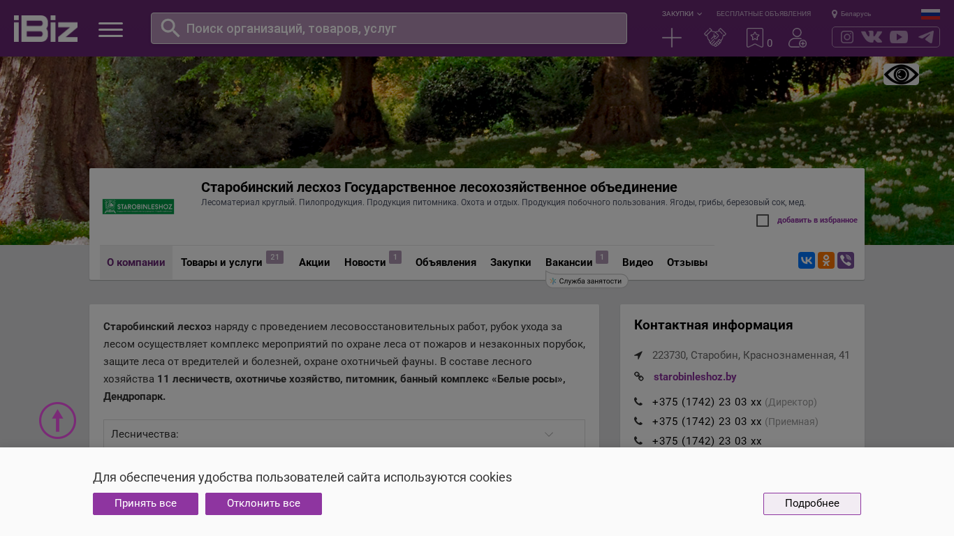Viewport: 954px width, 536px height.
Task: Click the plus add icon in header
Action: click(x=672, y=38)
